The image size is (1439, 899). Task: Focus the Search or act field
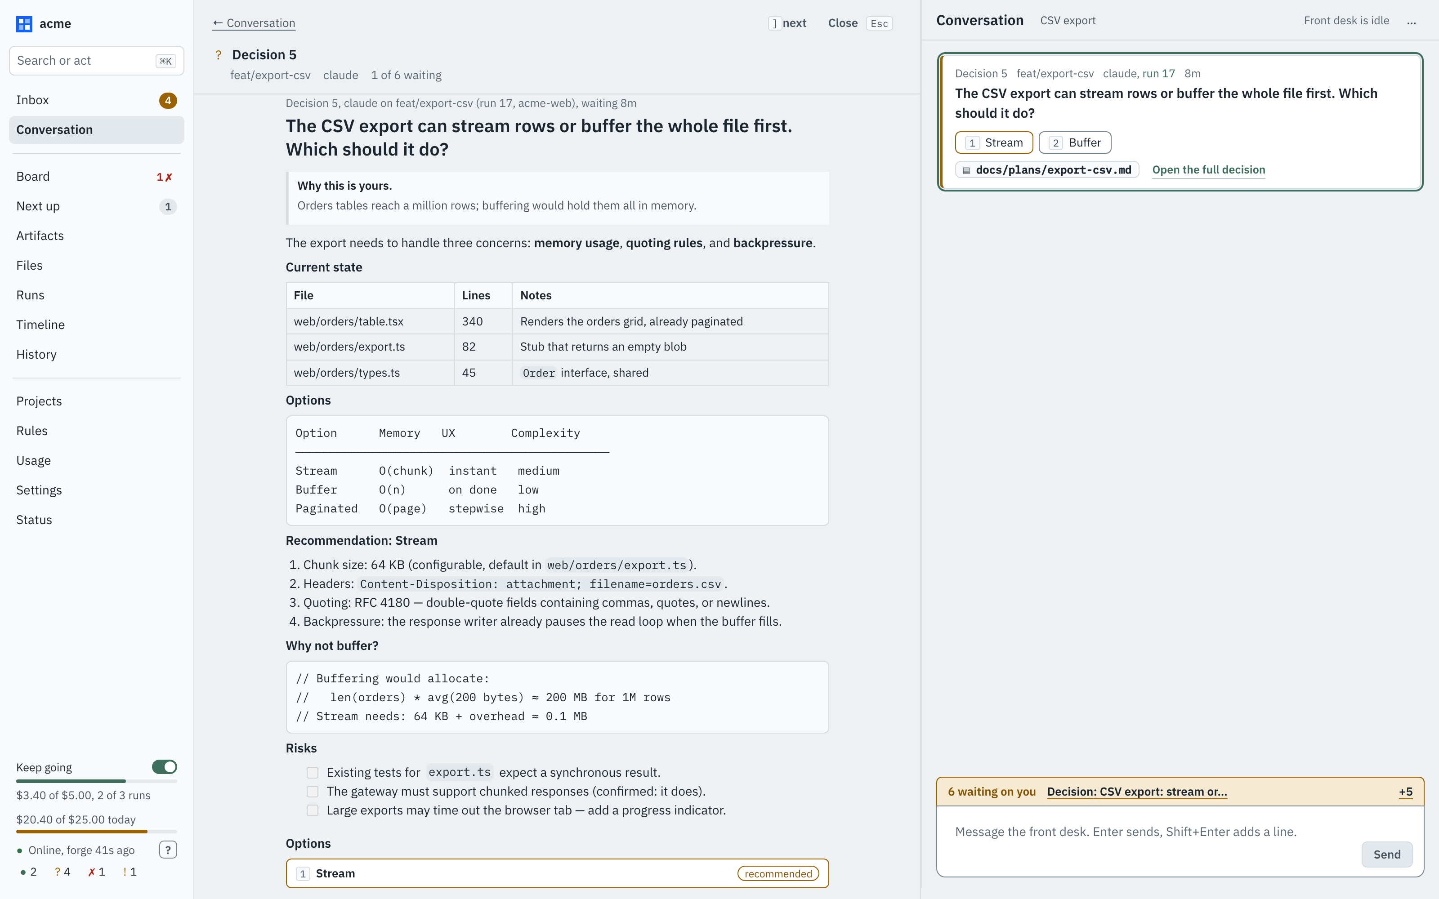coord(96,61)
